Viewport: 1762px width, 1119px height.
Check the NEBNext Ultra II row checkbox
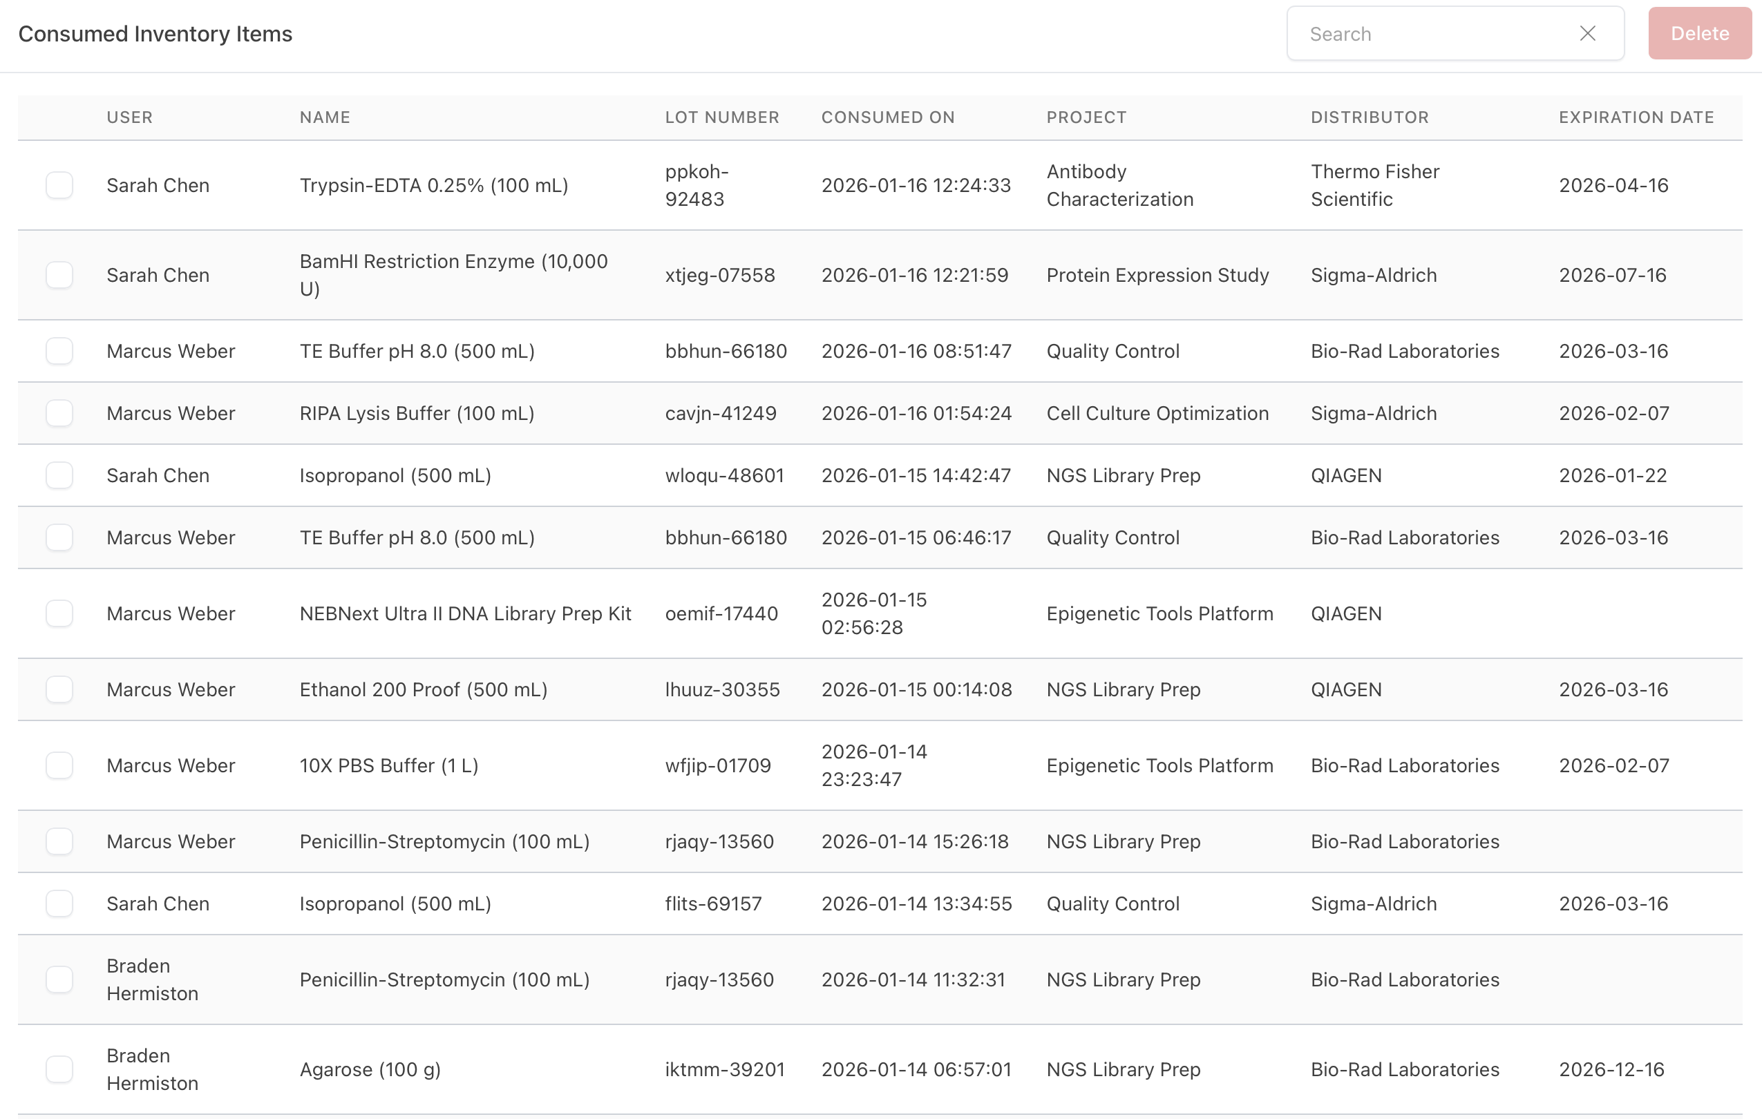coord(59,613)
